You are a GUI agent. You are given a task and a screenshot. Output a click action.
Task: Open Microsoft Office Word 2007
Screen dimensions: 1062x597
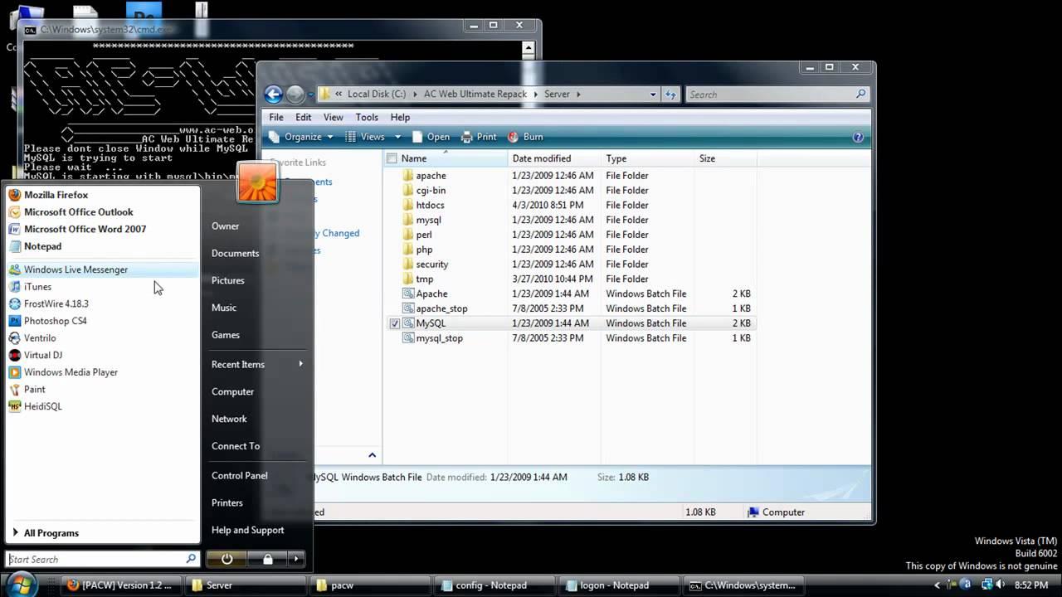click(102, 229)
